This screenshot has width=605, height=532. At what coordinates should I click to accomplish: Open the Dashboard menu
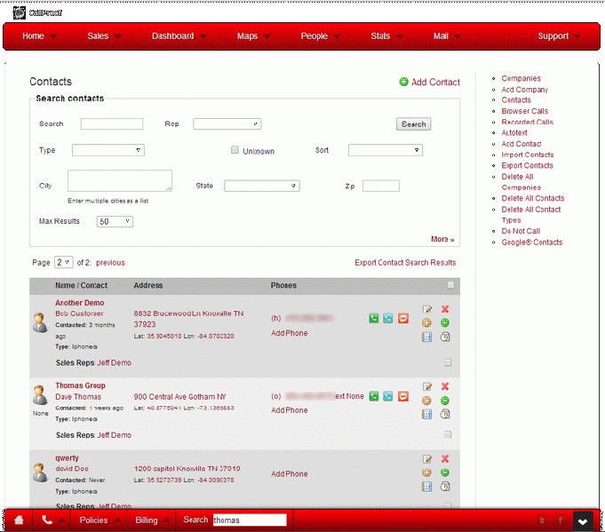[x=179, y=36]
